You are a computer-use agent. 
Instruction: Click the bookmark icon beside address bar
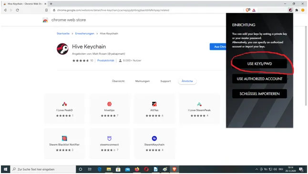pos(46,10)
